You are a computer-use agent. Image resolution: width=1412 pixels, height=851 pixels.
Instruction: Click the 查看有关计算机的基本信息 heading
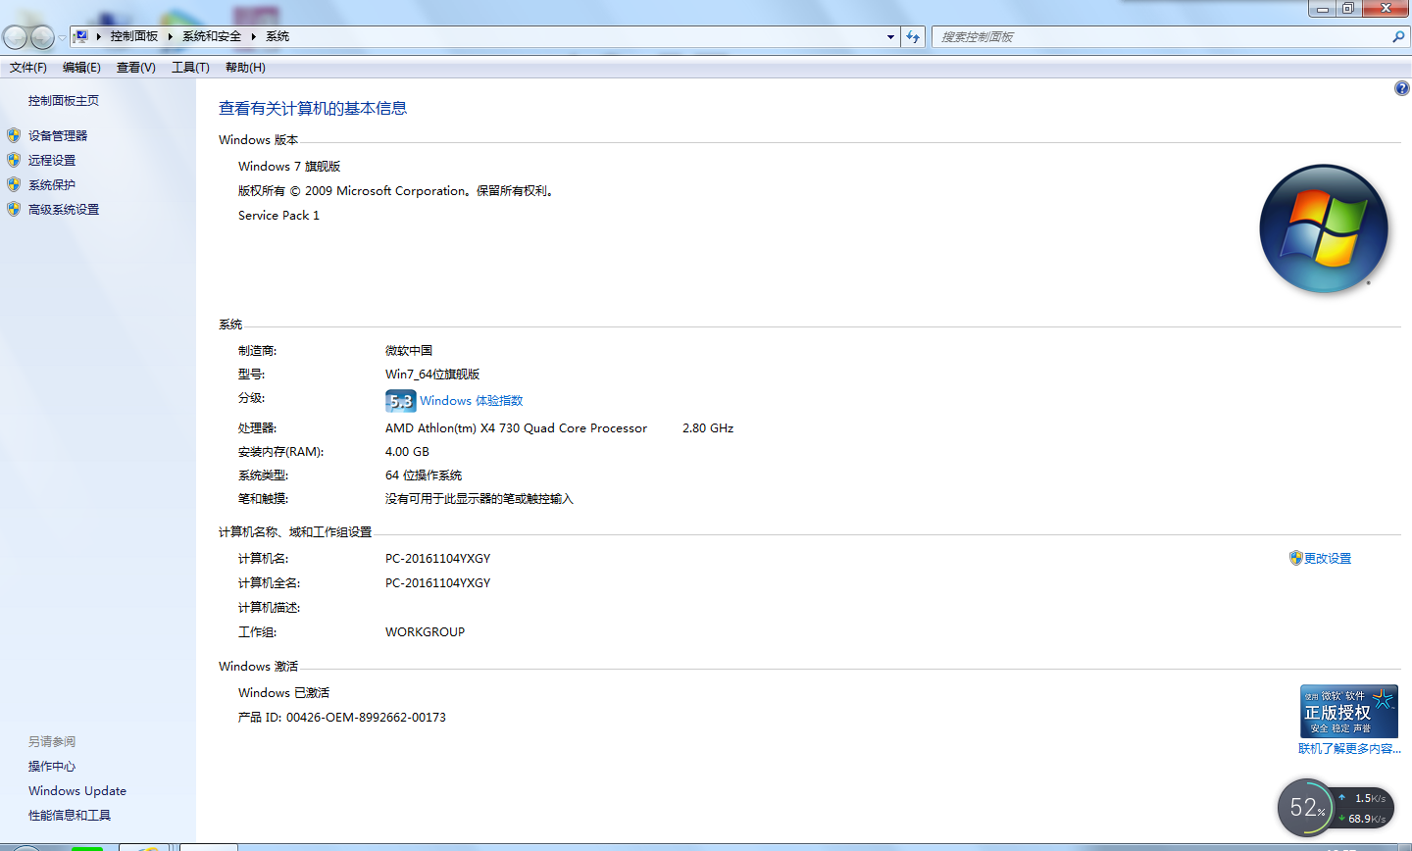point(313,109)
